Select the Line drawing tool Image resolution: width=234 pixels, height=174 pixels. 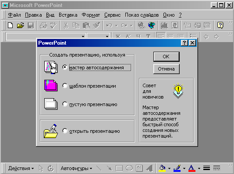99,168
